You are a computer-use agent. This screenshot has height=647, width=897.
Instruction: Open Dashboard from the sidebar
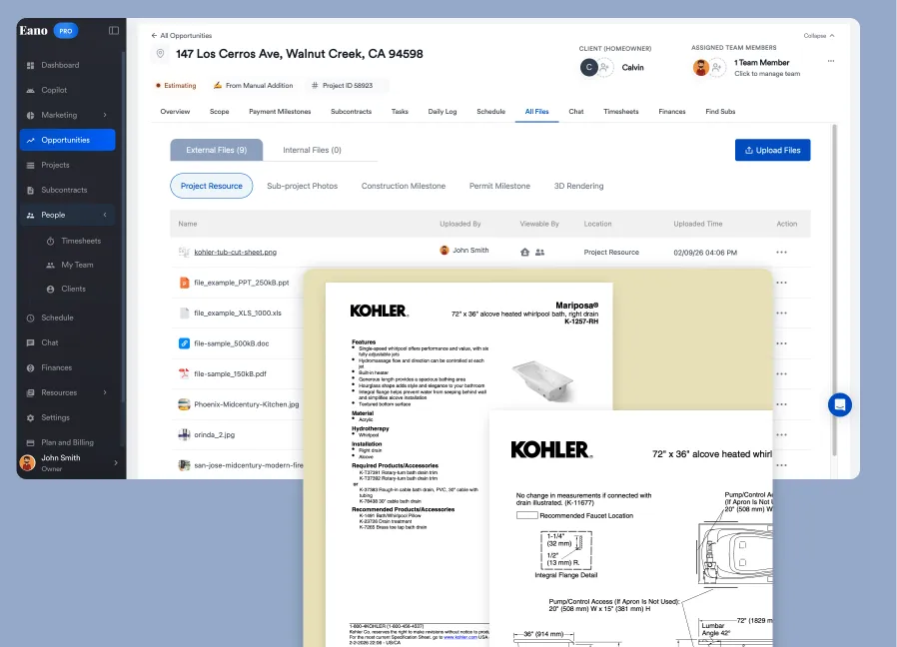60,65
